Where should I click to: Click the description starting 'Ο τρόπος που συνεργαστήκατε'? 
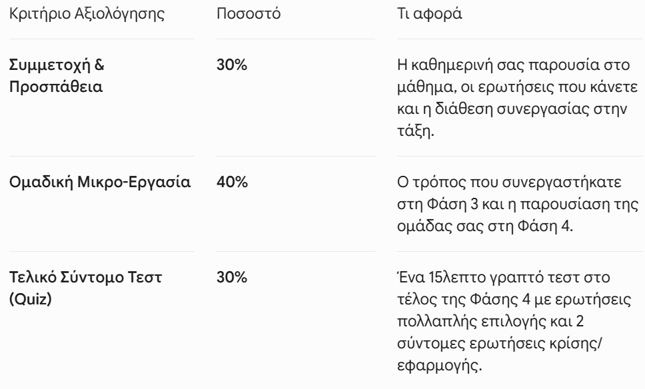518,204
